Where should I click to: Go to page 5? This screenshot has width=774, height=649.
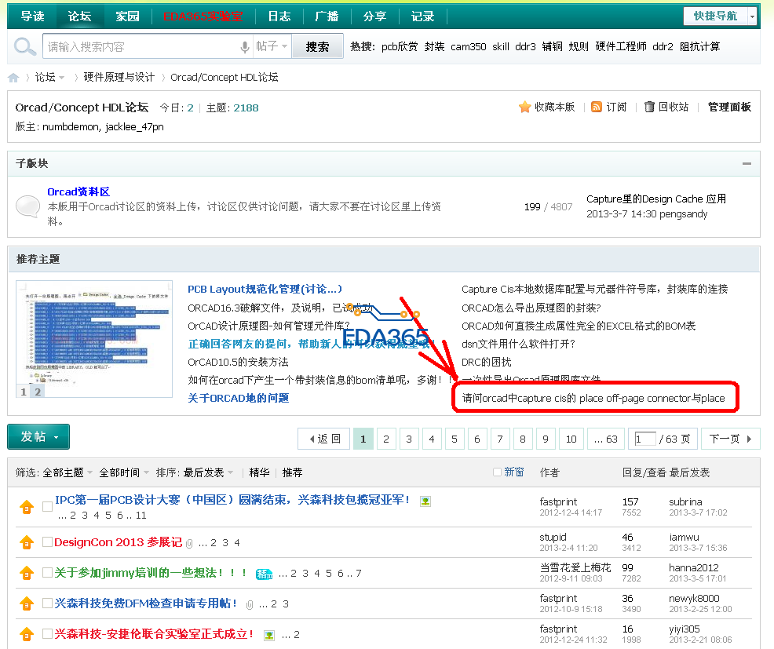tap(455, 439)
